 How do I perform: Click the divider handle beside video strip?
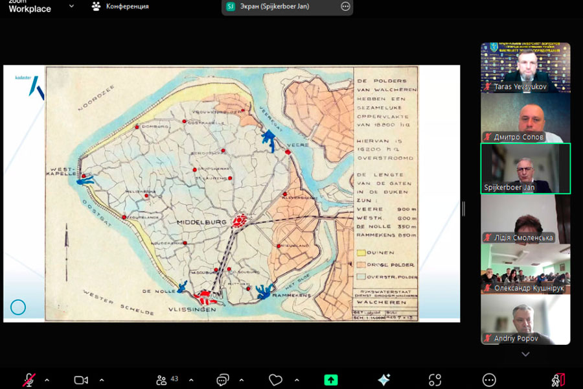click(464, 209)
